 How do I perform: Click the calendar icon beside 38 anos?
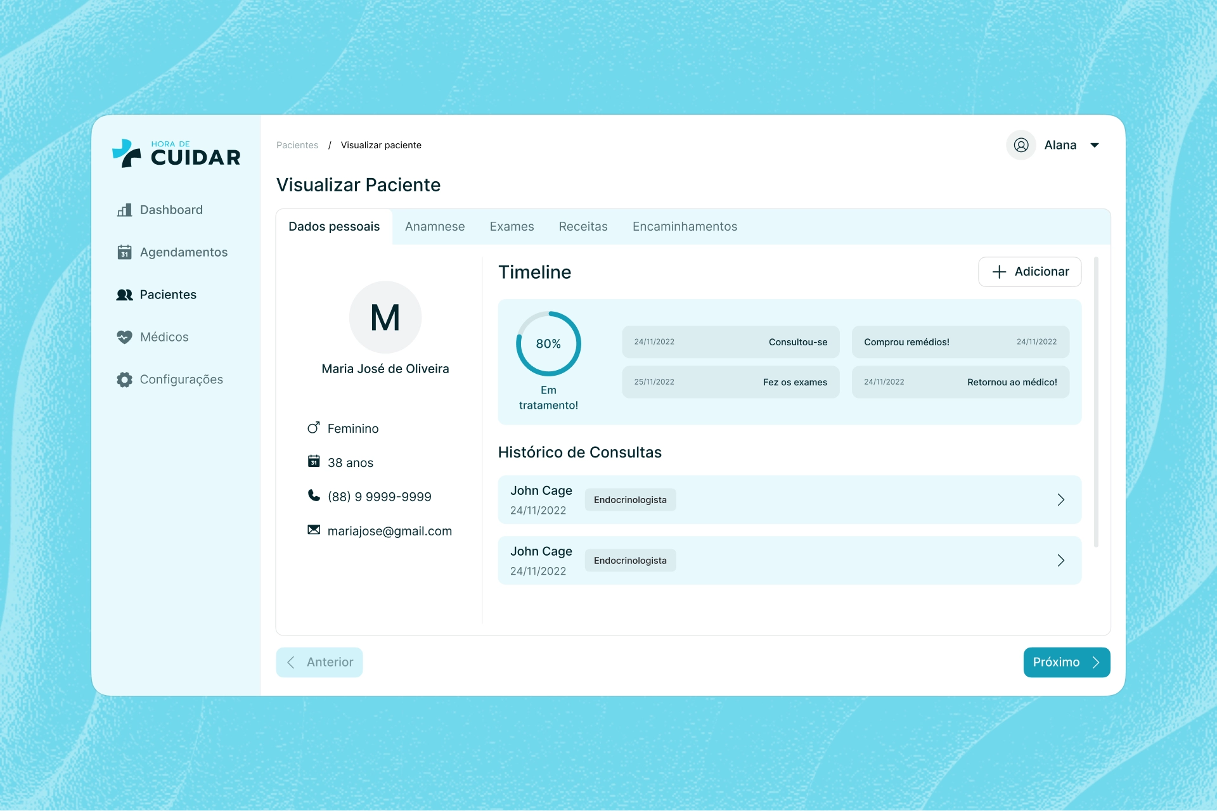click(314, 461)
